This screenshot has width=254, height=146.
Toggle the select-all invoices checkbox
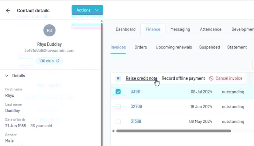click(x=118, y=78)
